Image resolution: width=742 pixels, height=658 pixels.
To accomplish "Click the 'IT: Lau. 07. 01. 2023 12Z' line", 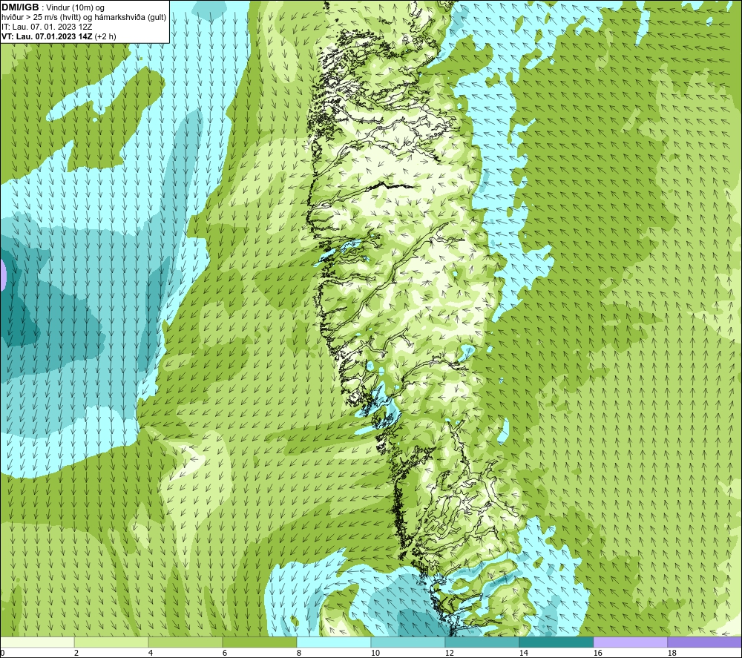I will pyautogui.click(x=47, y=27).
